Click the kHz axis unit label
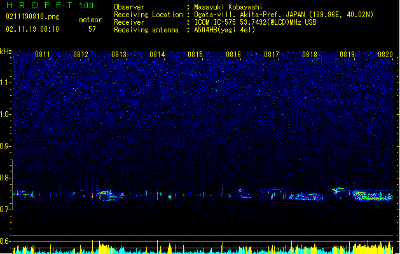This screenshot has width=400, height=254. click(x=6, y=51)
